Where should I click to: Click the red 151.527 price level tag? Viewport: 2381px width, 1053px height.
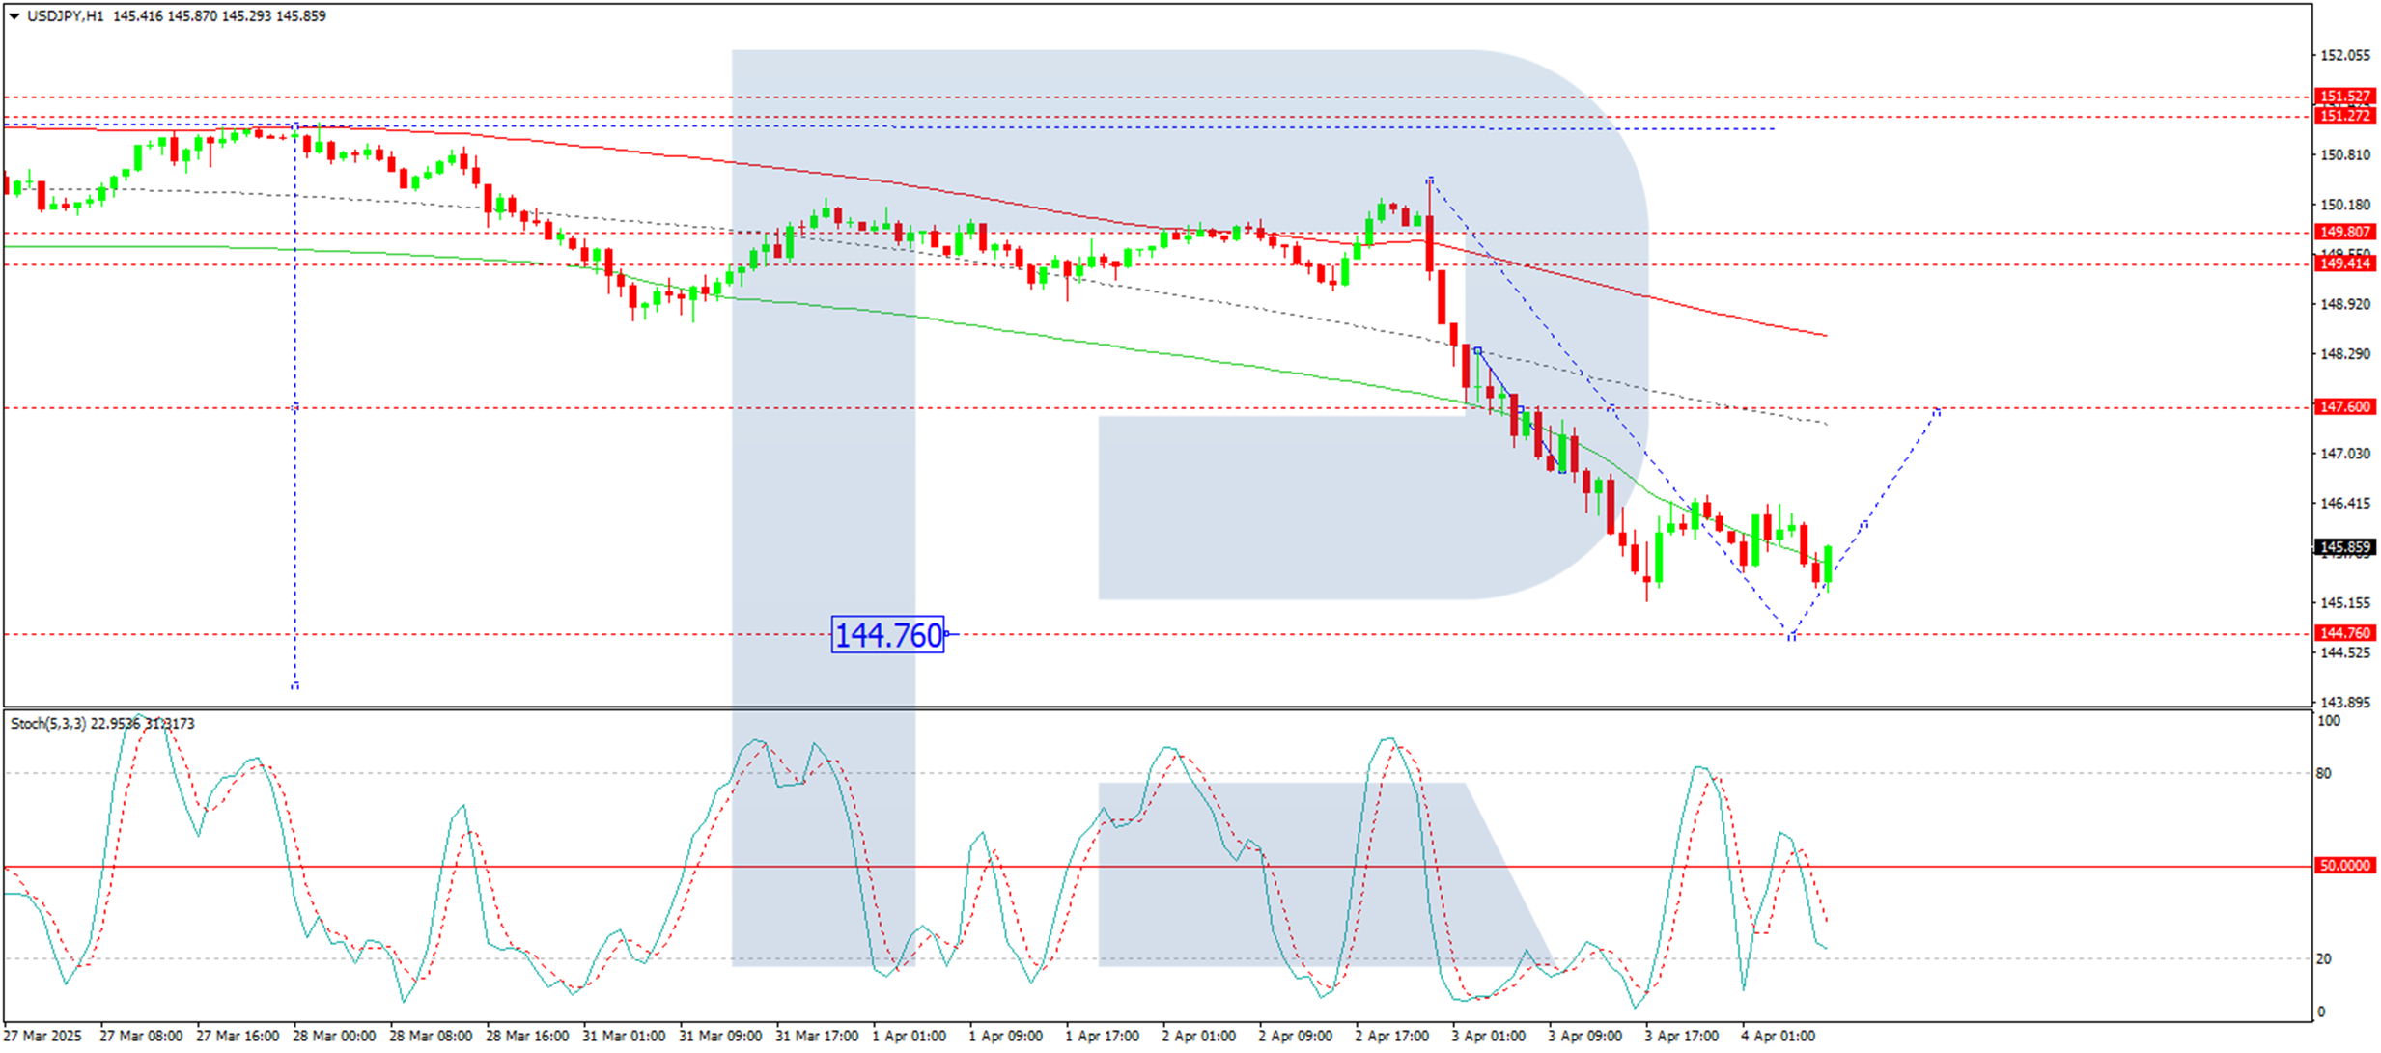[x=2344, y=97]
